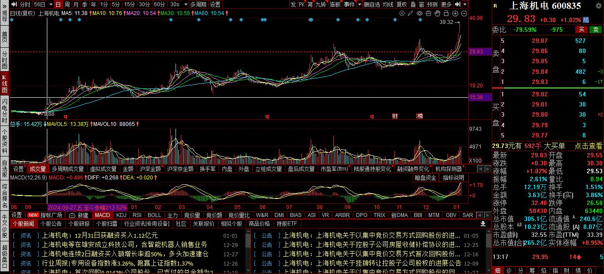Open news 上海机电等在雄安成立科技公司
This screenshot has width=604, height=274.
pos(124,244)
